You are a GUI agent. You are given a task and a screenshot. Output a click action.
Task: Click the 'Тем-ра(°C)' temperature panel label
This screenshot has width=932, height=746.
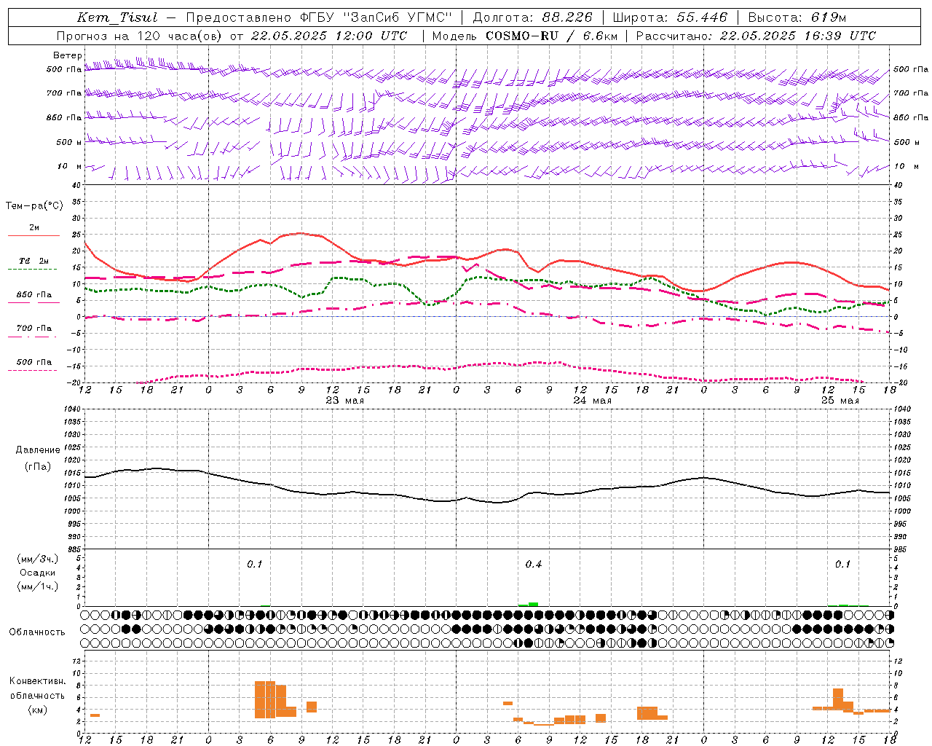pyautogui.click(x=34, y=206)
